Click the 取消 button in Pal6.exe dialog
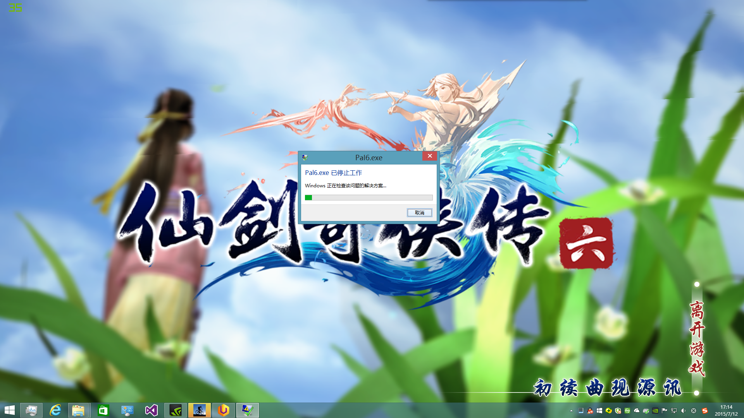Viewport: 744px width, 418px height. coord(420,212)
